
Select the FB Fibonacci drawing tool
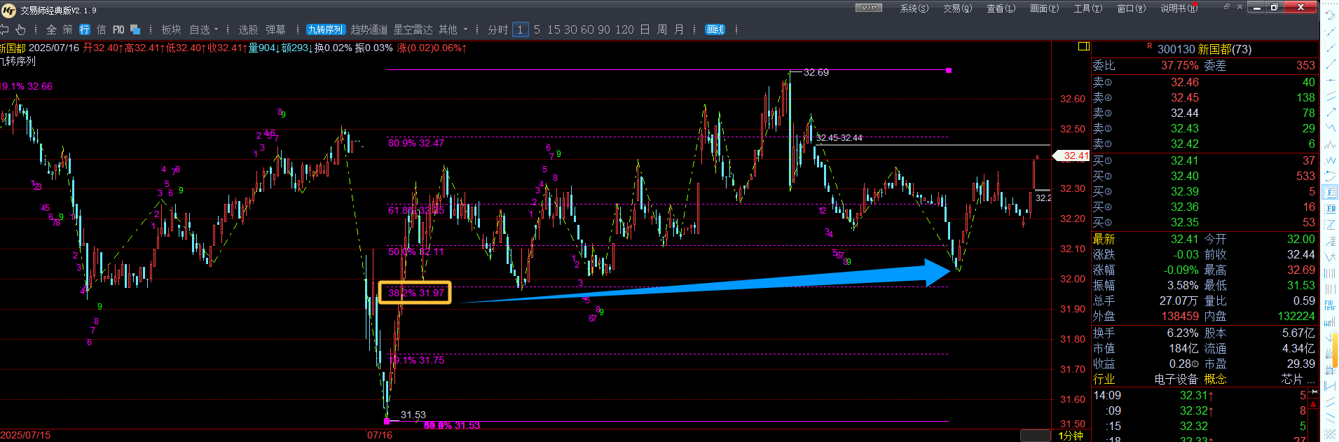[1330, 208]
